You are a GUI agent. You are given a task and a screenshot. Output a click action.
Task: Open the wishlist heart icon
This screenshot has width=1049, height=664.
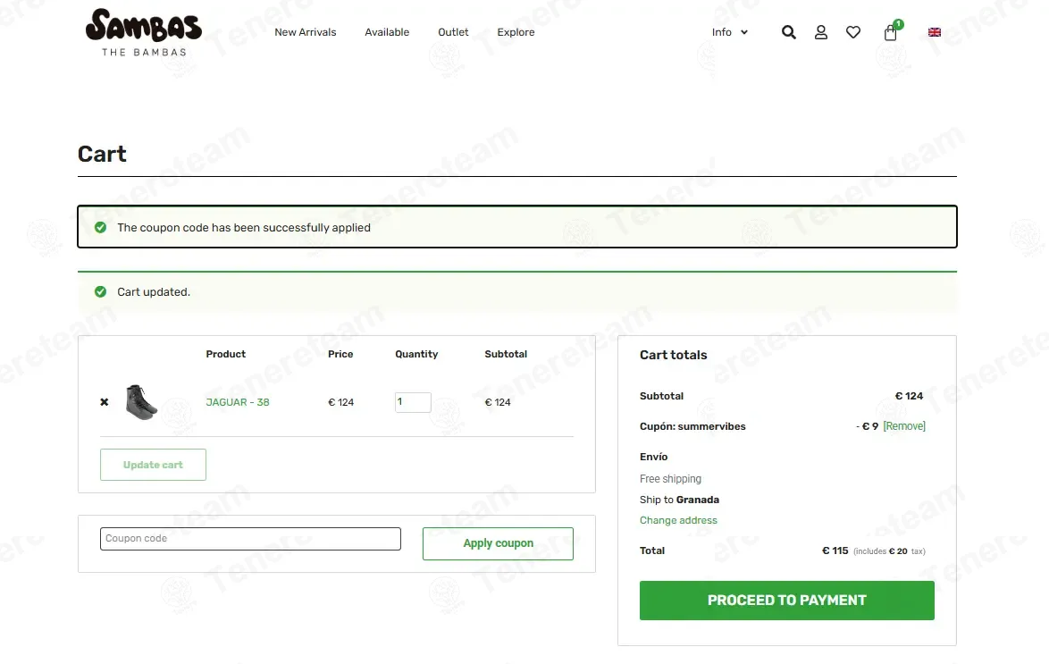[x=853, y=32]
